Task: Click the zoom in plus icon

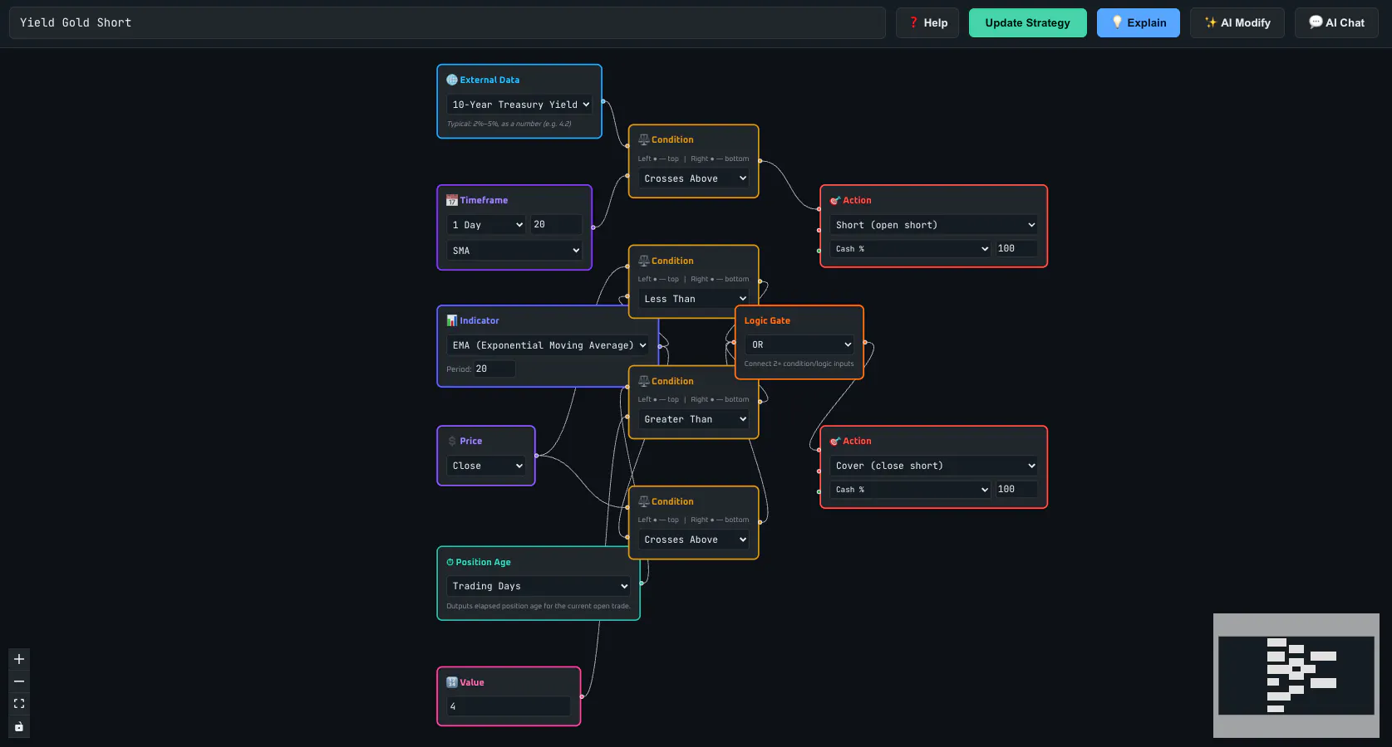Action: tap(19, 659)
